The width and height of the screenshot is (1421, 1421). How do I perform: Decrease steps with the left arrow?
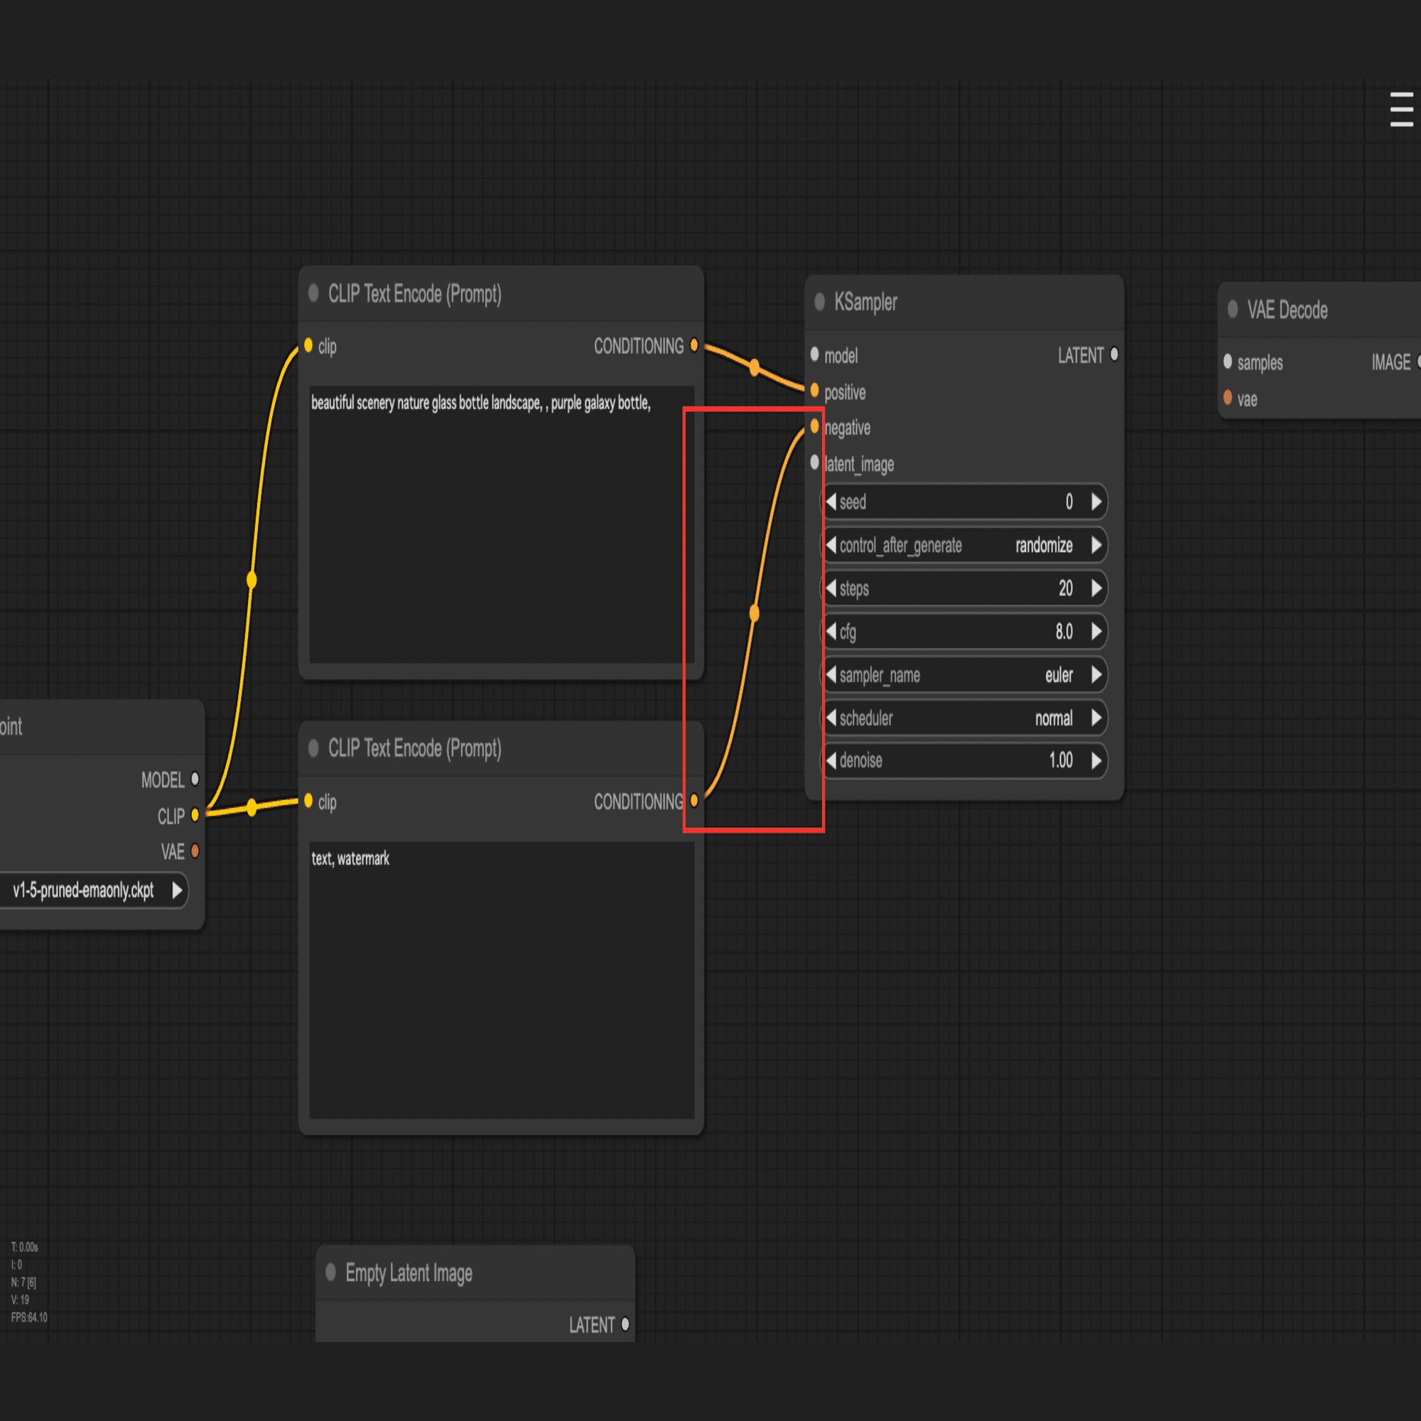[831, 588]
